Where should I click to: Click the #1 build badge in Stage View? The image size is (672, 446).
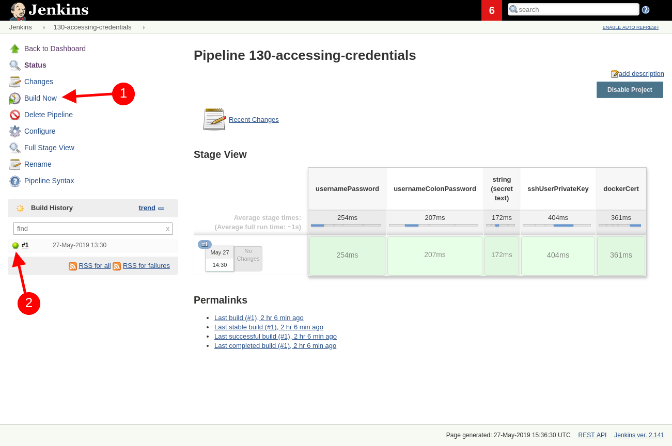pos(205,244)
